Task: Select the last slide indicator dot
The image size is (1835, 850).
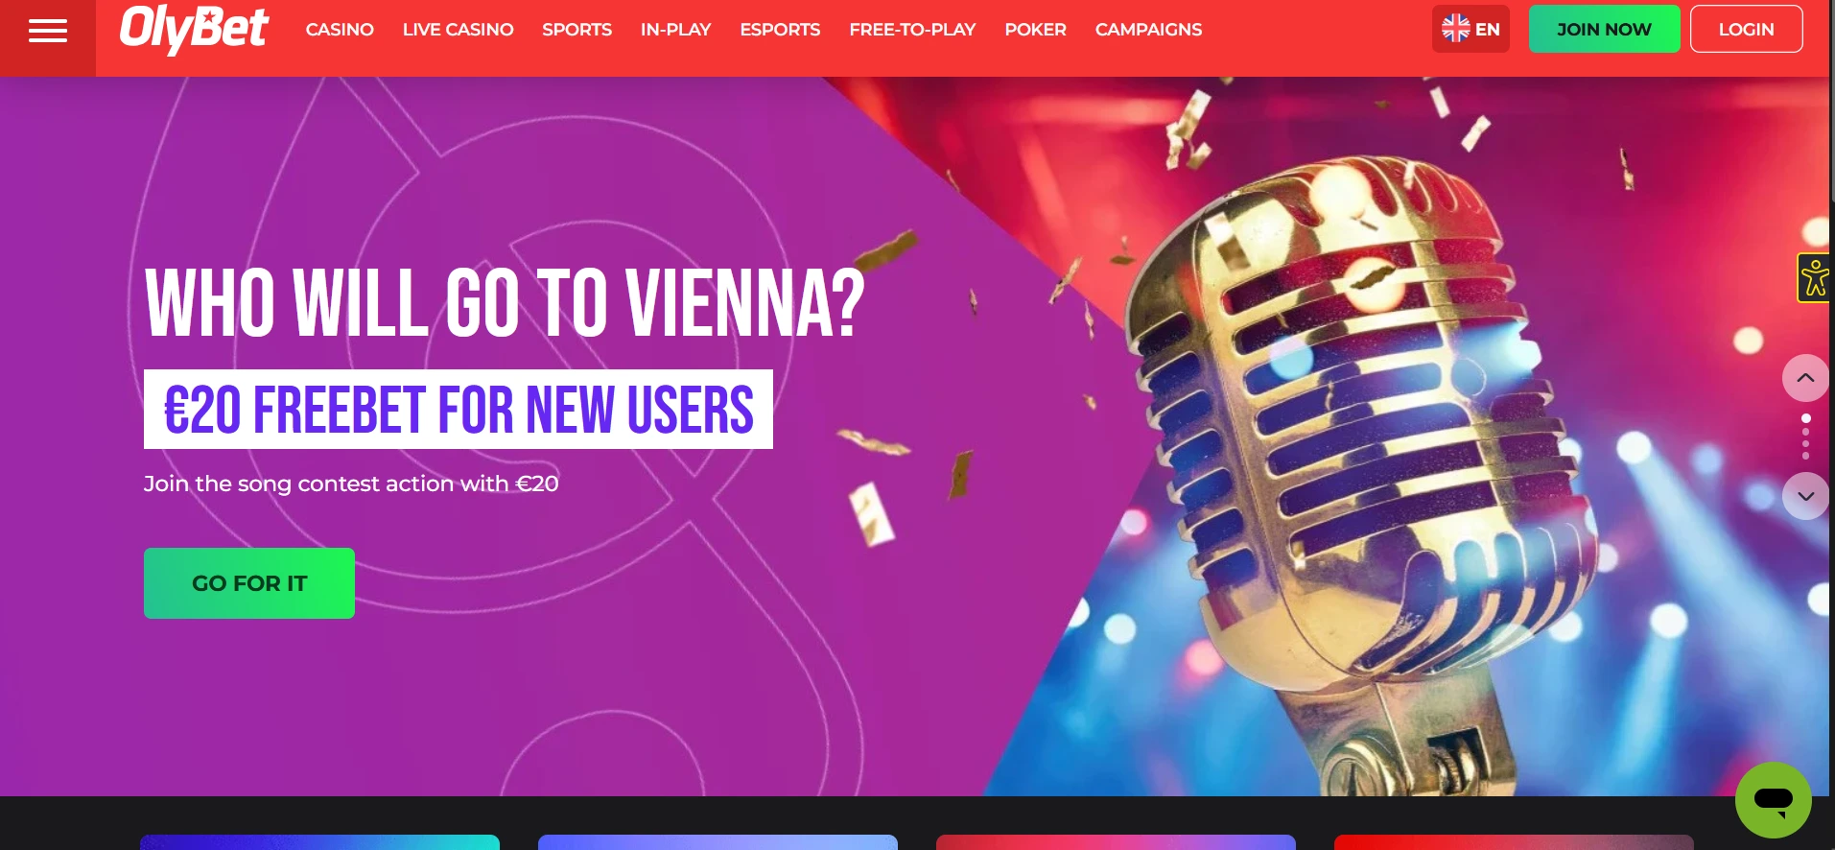Action: [x=1805, y=456]
